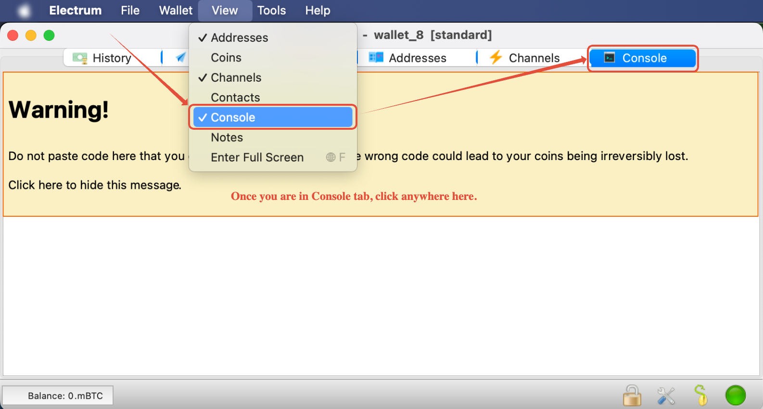Image resolution: width=763 pixels, height=409 pixels.
Task: Click wallet_8 [standard] window title
Action: pos(432,35)
